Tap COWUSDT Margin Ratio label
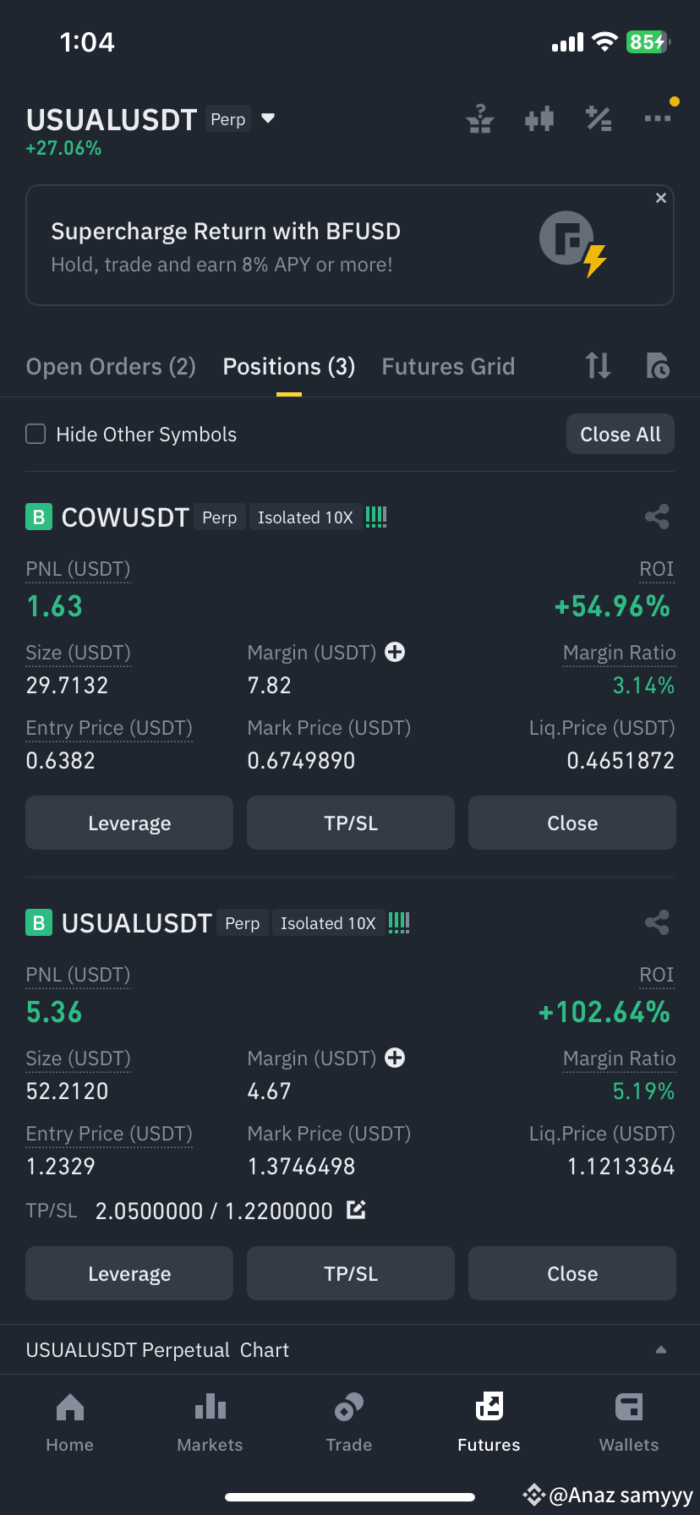This screenshot has height=1515, width=700. [620, 653]
